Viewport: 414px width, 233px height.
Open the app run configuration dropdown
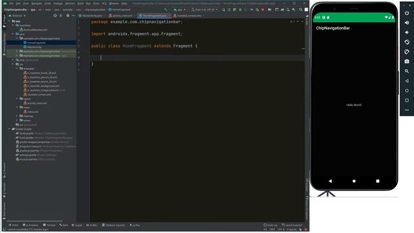[180, 10]
